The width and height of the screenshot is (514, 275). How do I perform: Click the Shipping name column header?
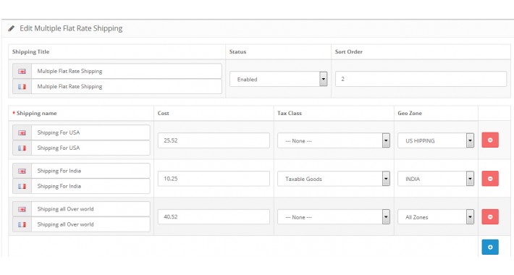(36, 113)
